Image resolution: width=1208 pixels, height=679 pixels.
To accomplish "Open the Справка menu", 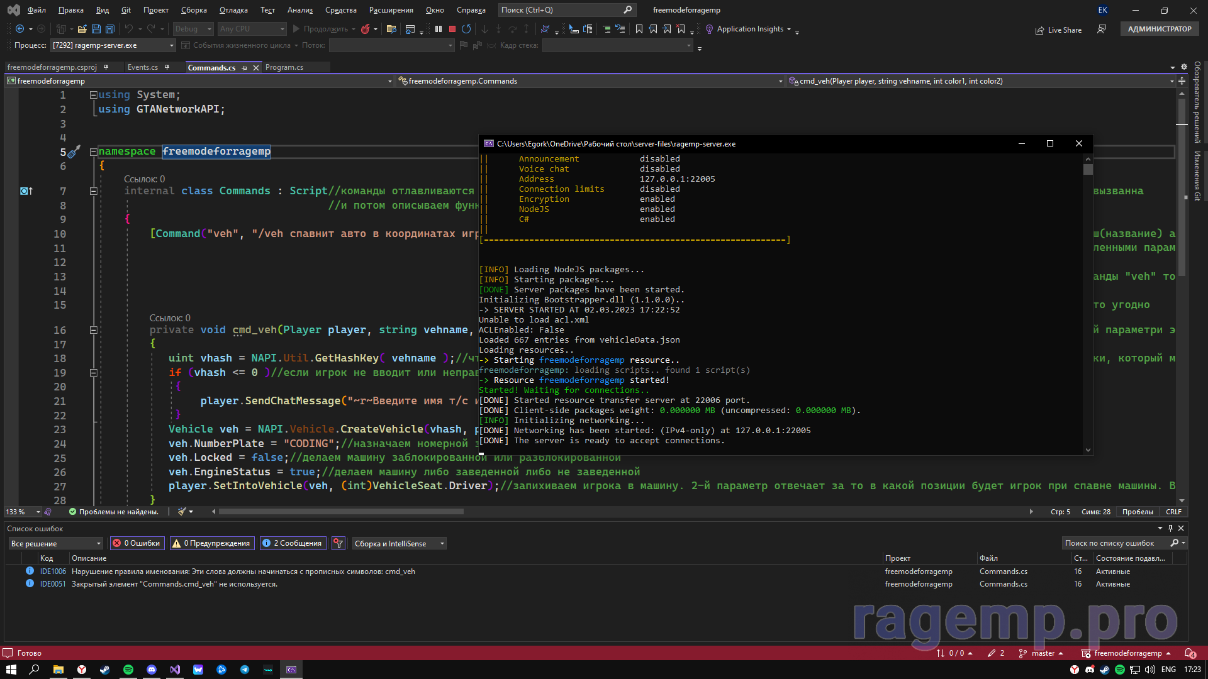I will [471, 10].
